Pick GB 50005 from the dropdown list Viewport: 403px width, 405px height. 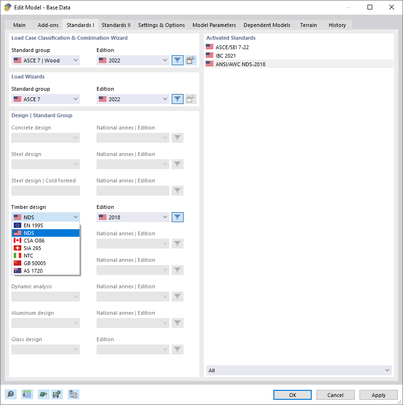point(46,263)
